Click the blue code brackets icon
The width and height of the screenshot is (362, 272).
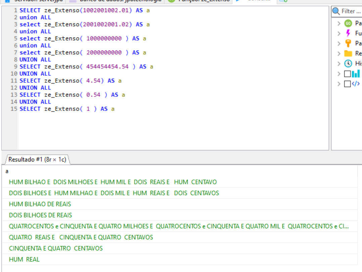click(356, 84)
